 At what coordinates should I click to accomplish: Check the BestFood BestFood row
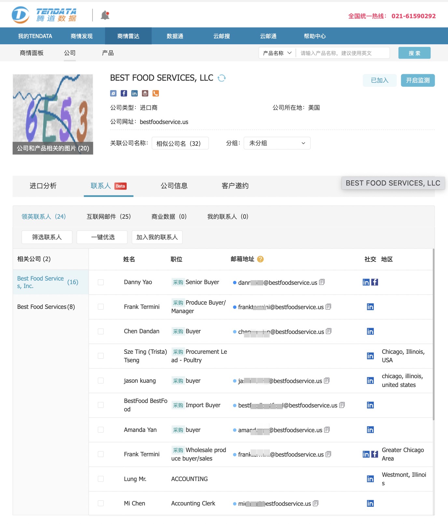[101, 405]
